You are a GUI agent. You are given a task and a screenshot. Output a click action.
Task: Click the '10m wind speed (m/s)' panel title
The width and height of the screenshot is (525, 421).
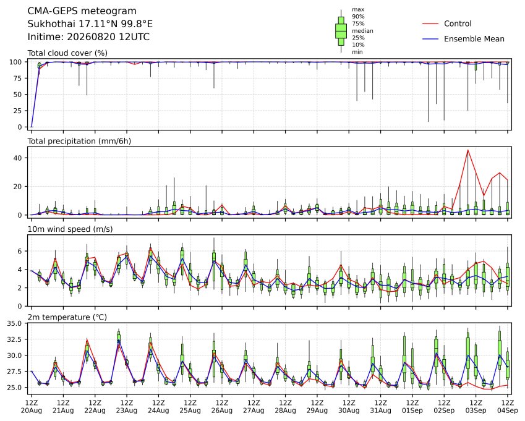click(70, 229)
